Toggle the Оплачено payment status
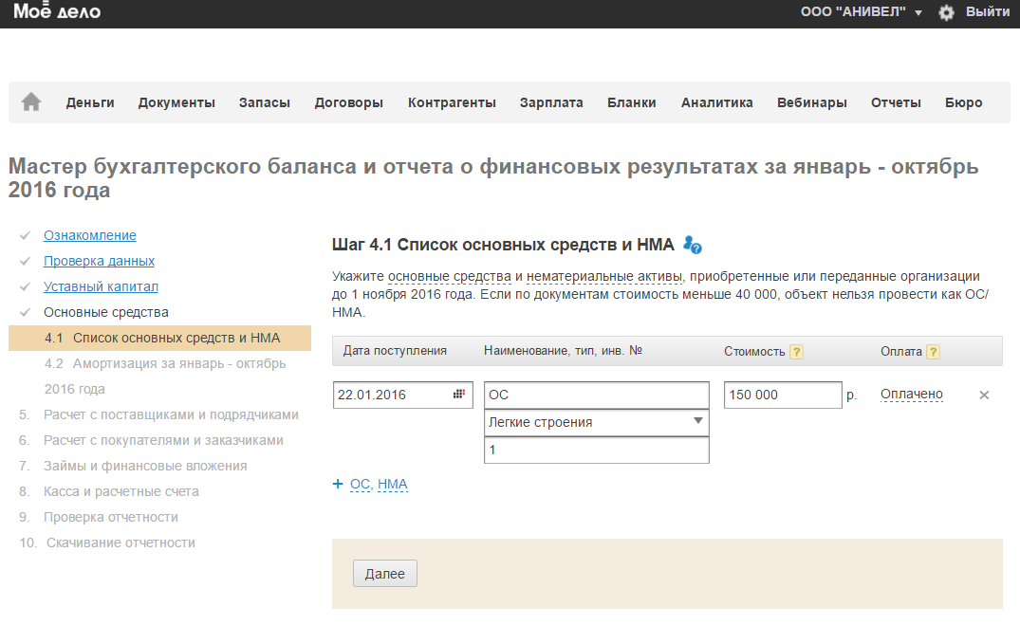The height and width of the screenshot is (644, 1020). pos(911,395)
